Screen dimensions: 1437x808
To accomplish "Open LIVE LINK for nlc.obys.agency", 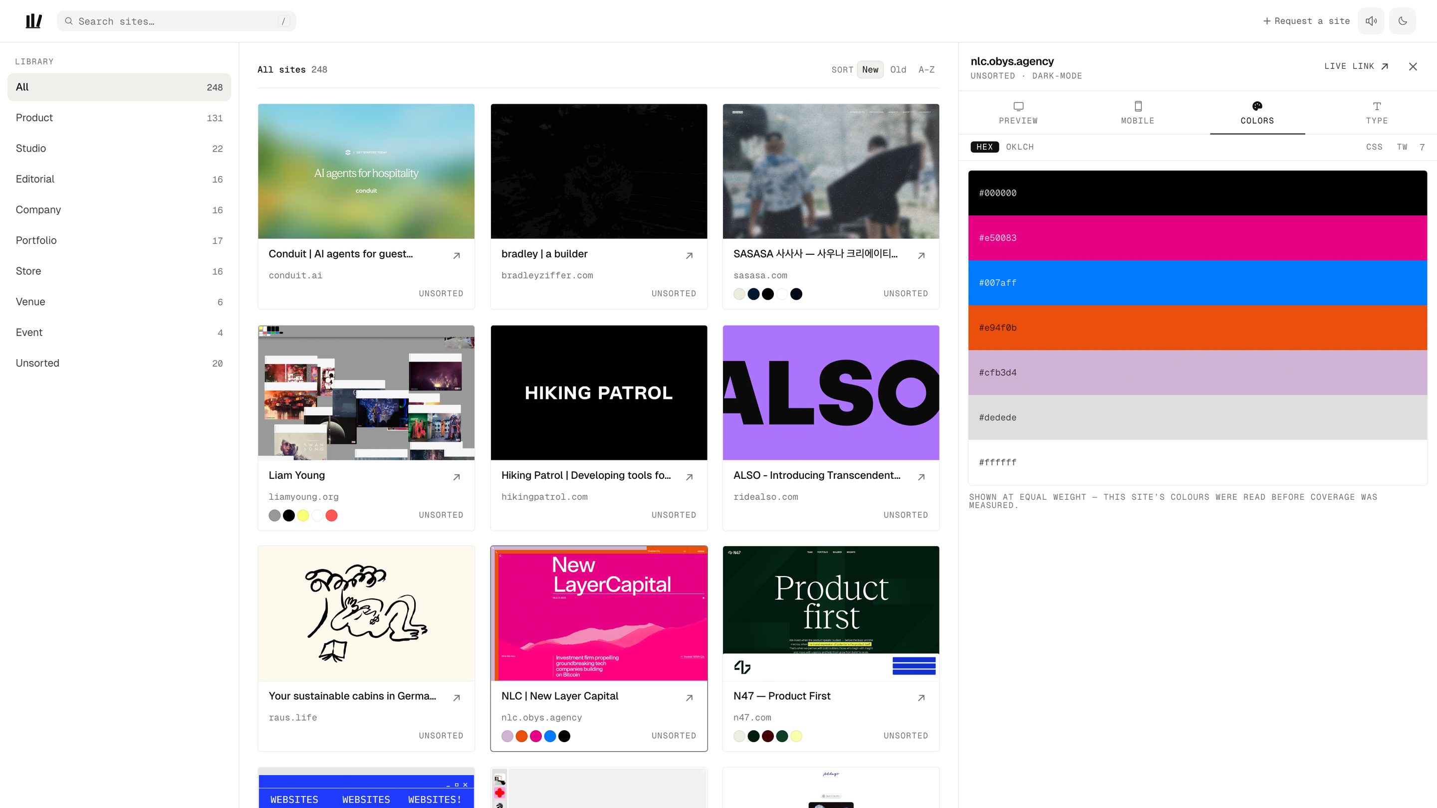I will (1356, 66).
